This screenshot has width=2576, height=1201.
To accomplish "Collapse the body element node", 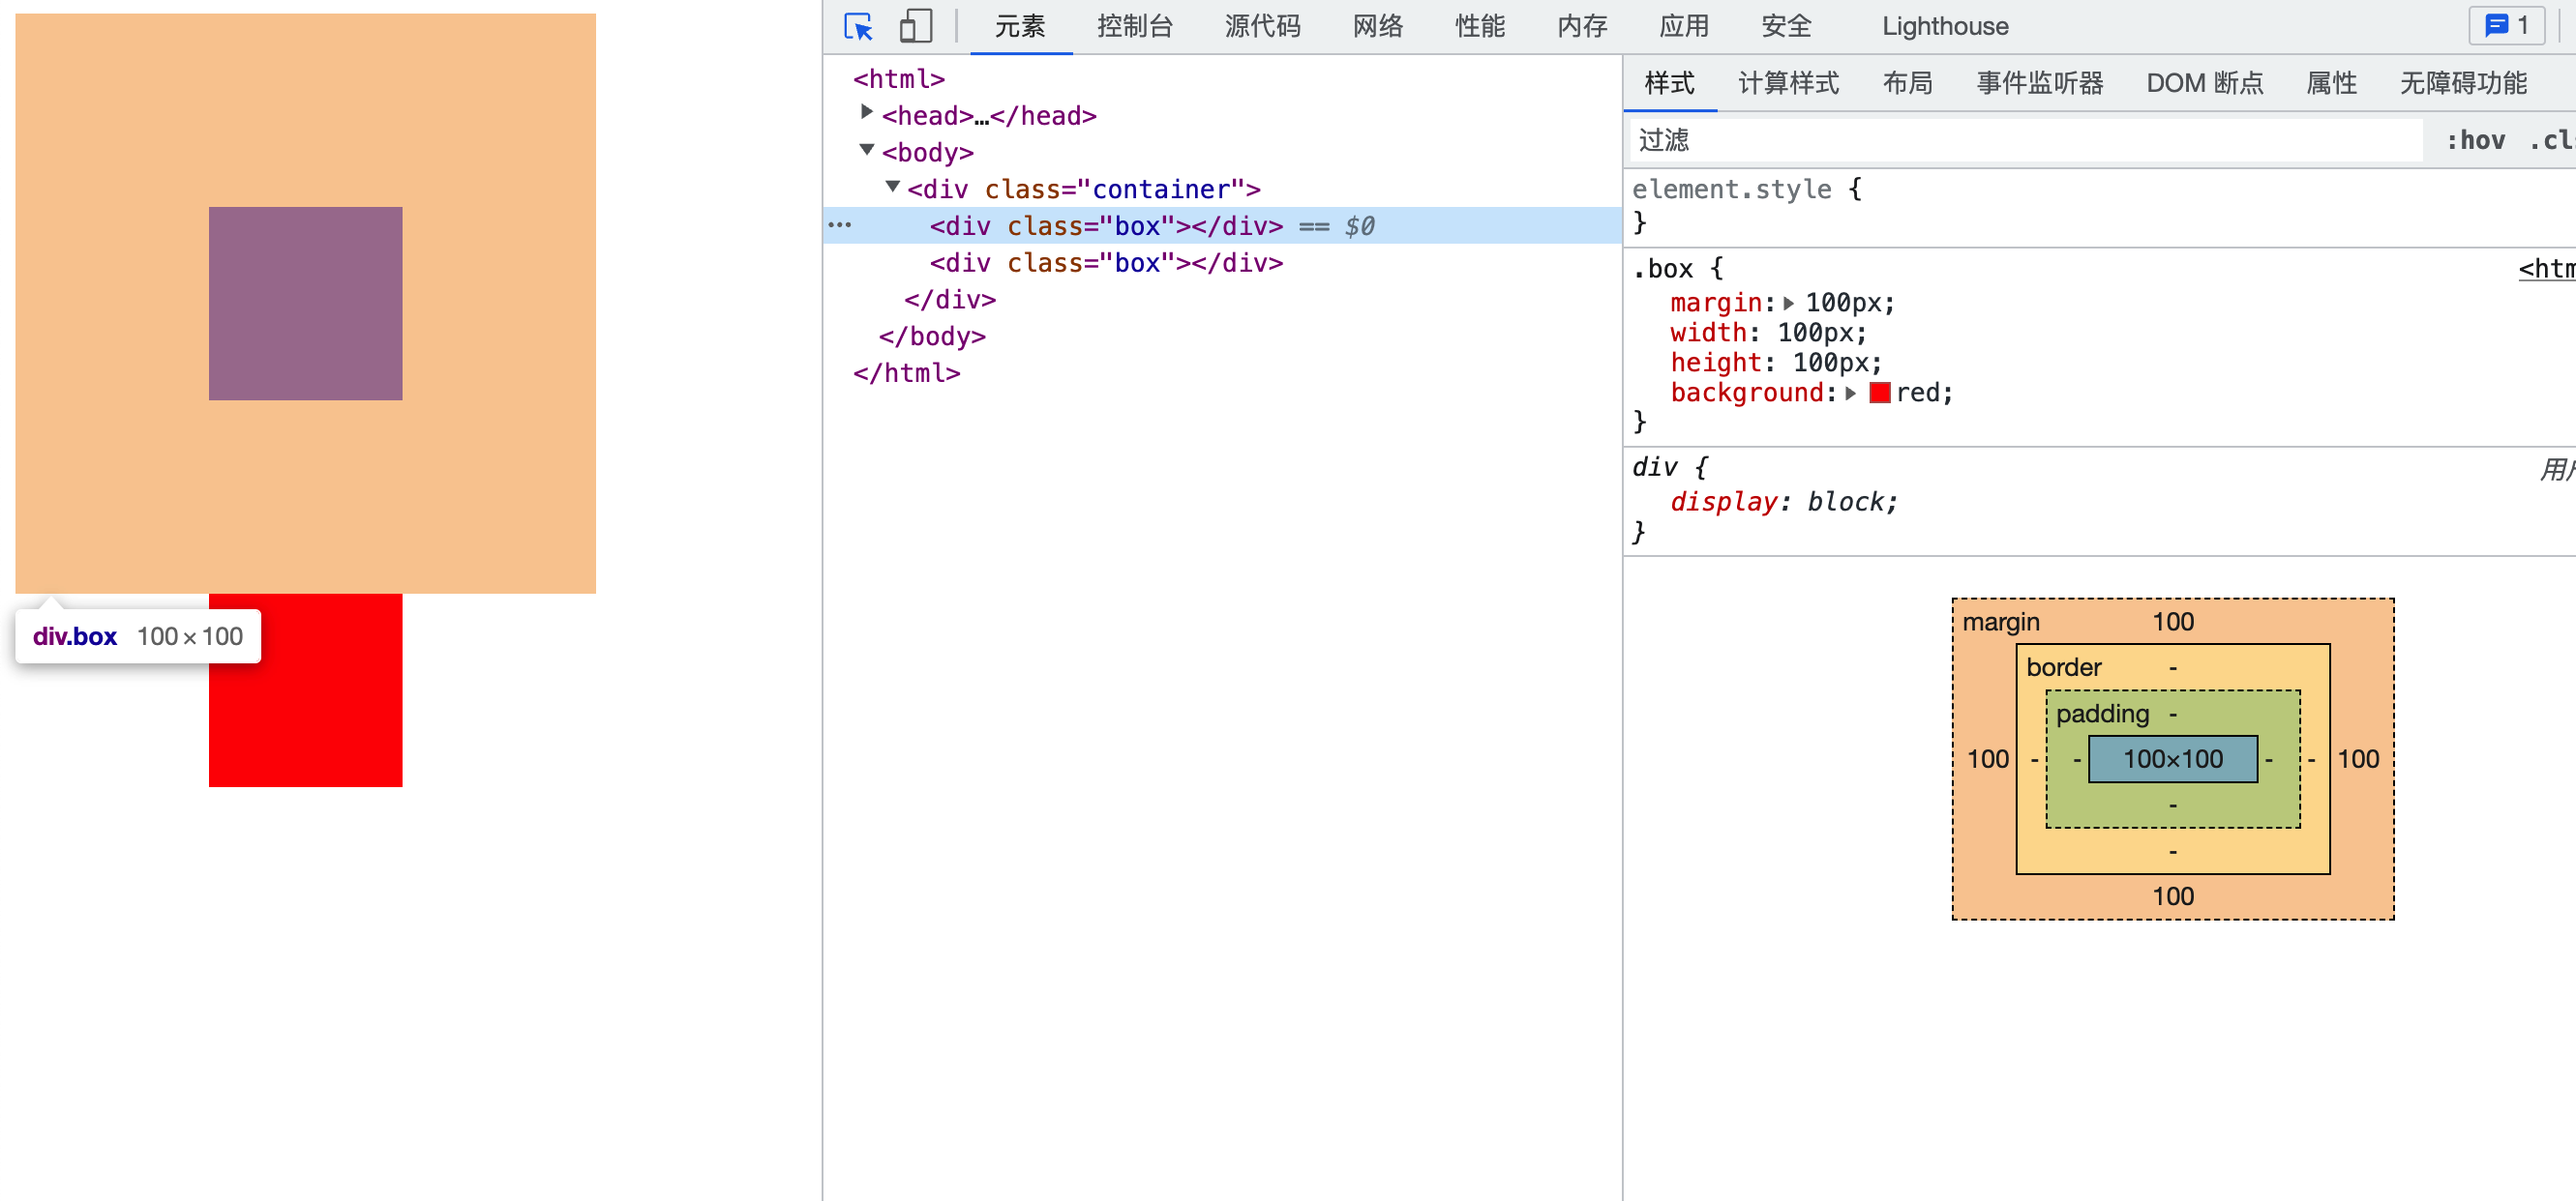I will (867, 150).
